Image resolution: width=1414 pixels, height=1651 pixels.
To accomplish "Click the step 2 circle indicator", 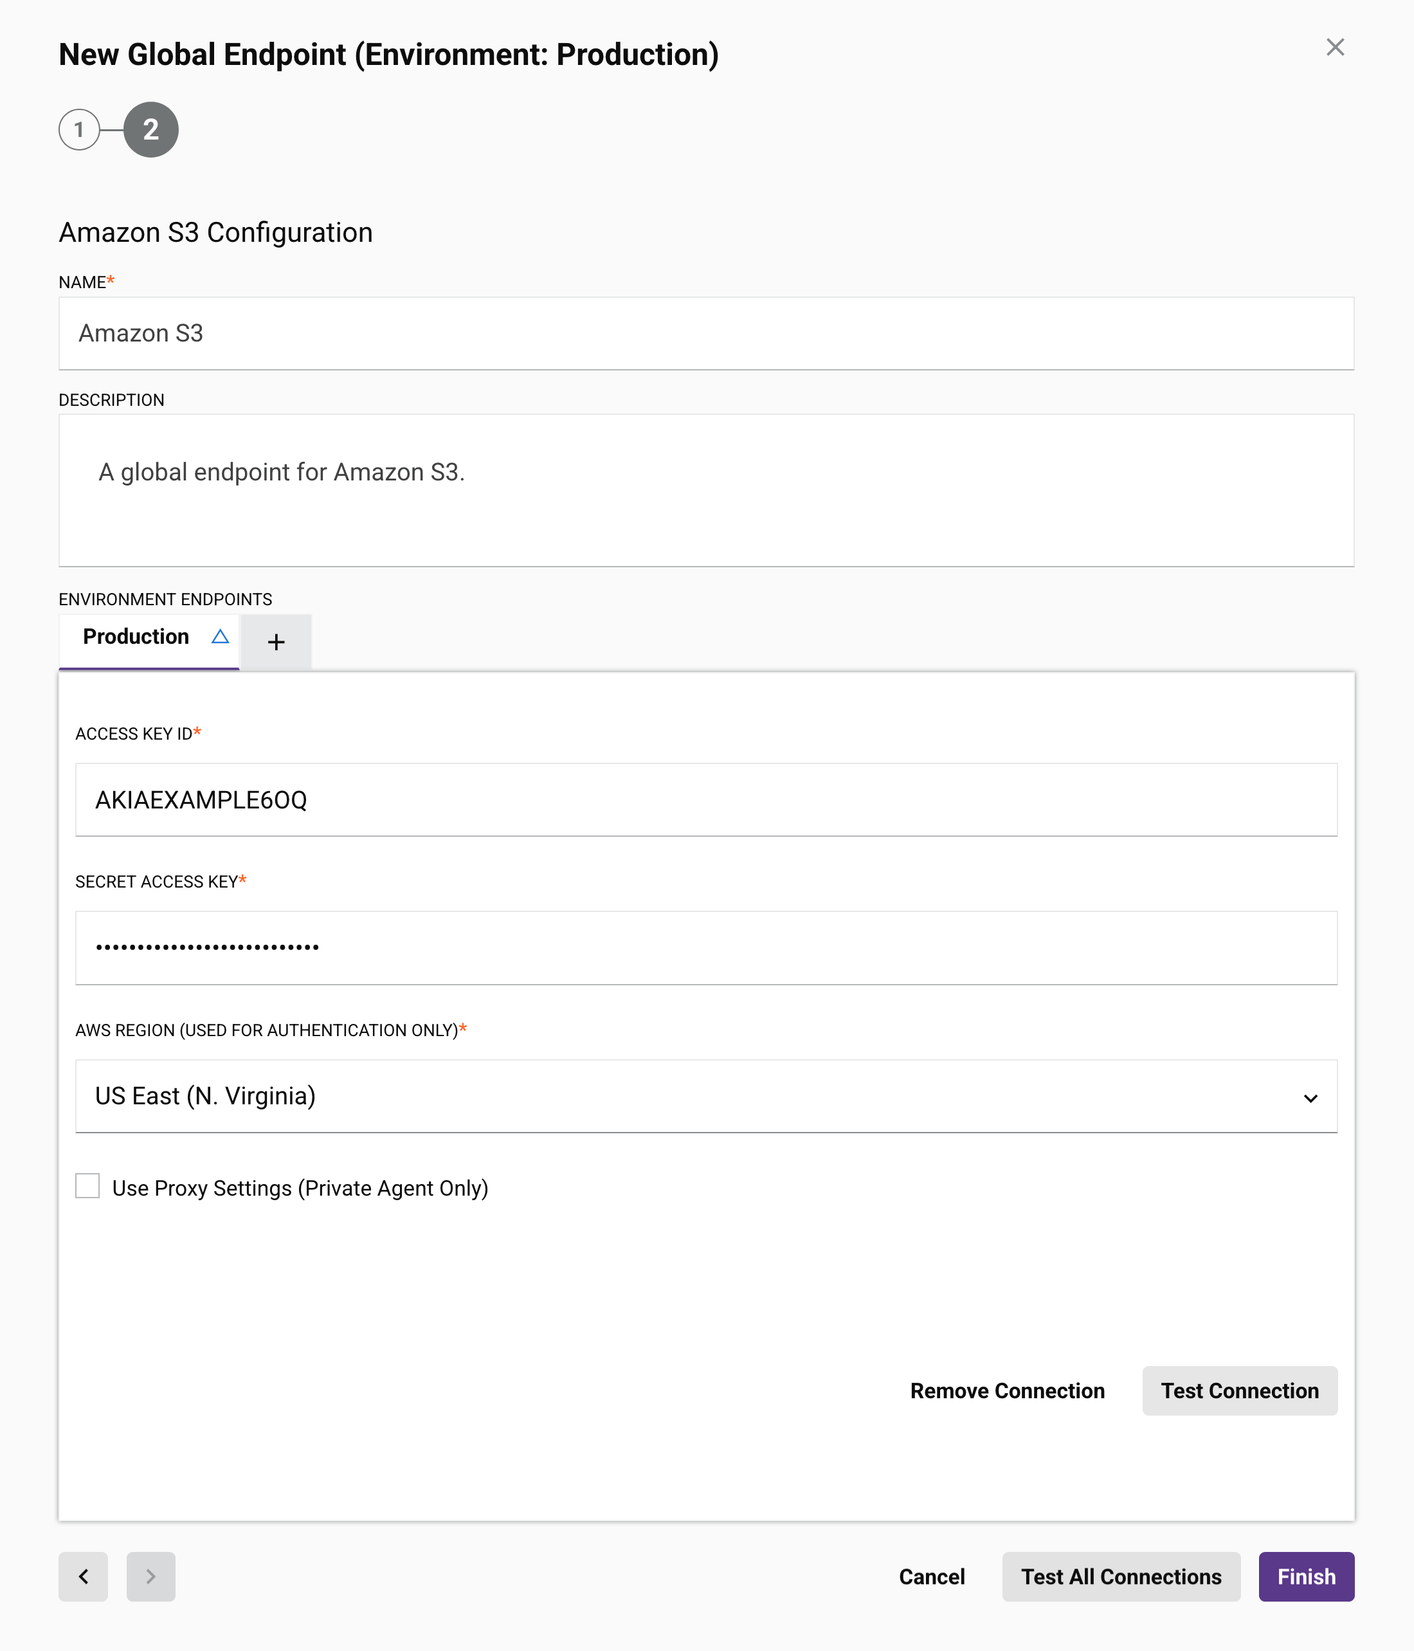I will (x=150, y=130).
